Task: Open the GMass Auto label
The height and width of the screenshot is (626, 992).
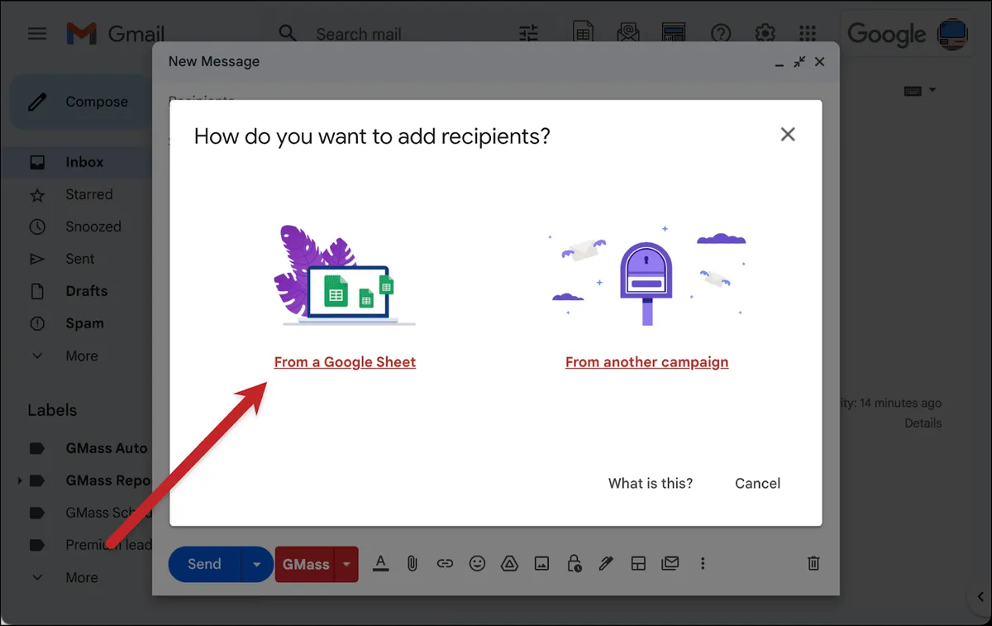Action: point(106,448)
